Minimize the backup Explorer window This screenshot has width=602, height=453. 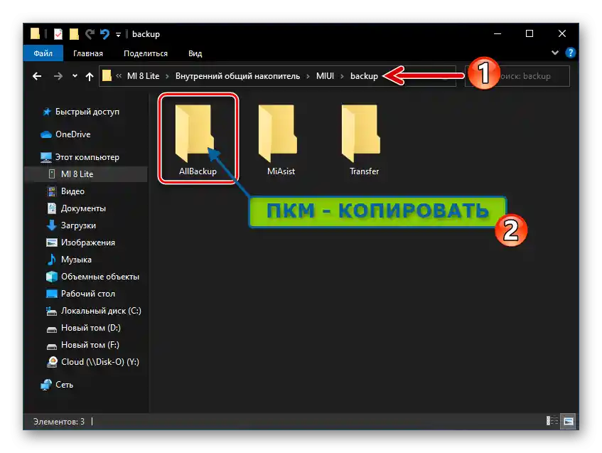(x=498, y=34)
